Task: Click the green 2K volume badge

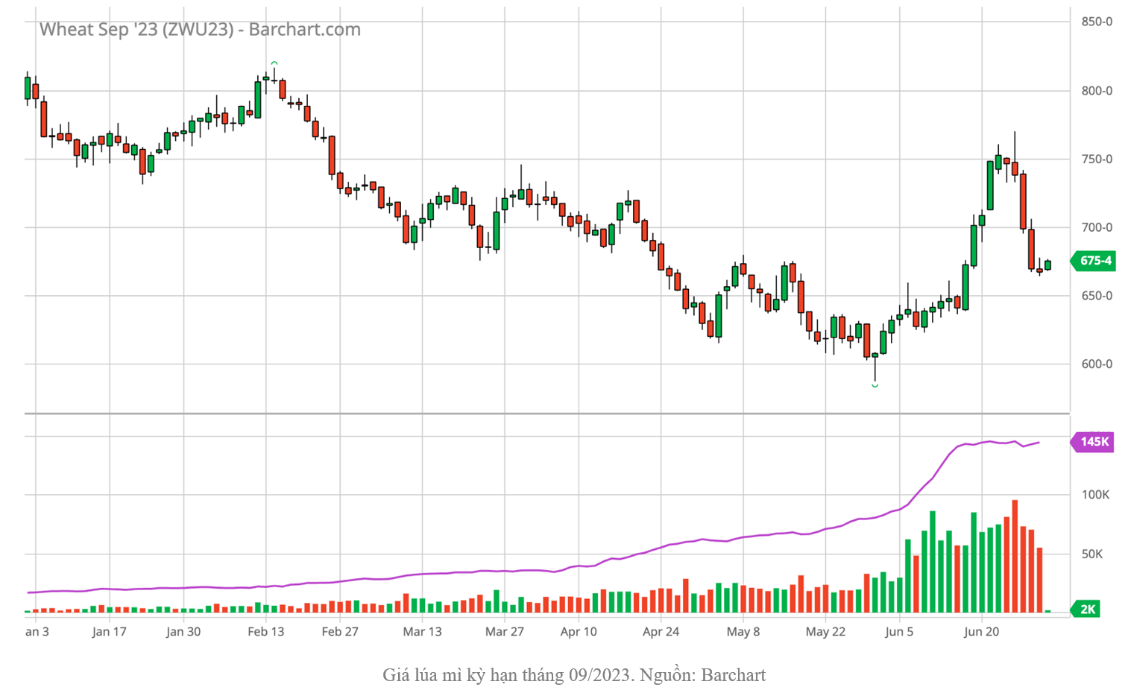Action: click(1086, 609)
